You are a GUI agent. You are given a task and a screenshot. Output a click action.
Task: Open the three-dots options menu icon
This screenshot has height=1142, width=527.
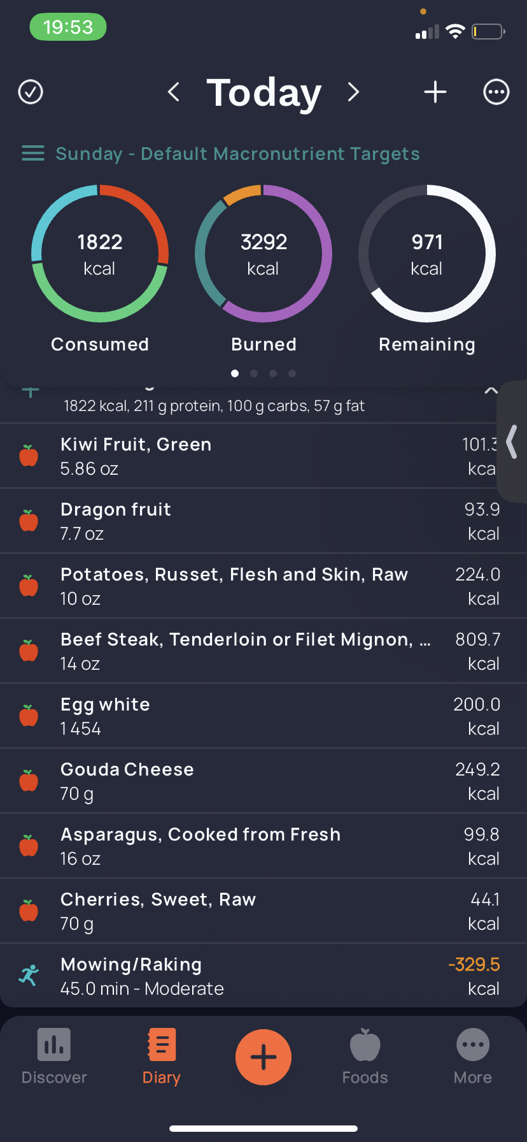[x=496, y=92]
